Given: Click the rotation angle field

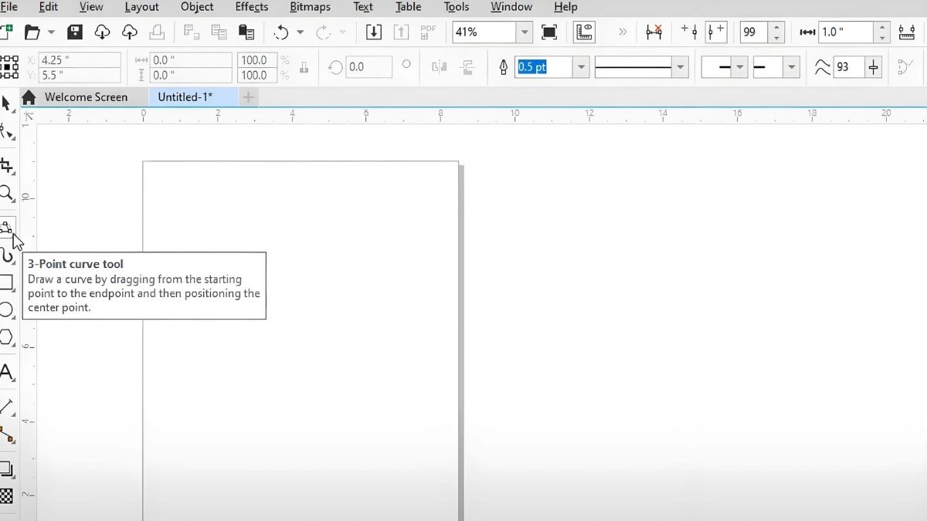Looking at the screenshot, I should [x=369, y=67].
